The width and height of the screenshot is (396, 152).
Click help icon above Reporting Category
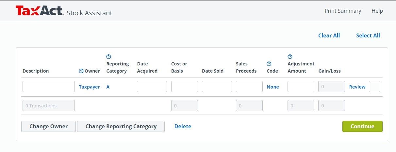coord(109,57)
